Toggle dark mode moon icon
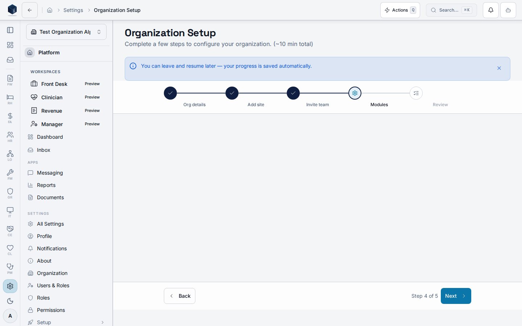 click(10, 301)
